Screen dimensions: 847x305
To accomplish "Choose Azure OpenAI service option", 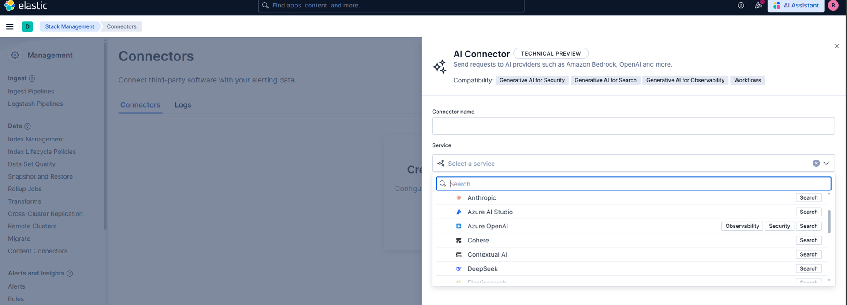I will tap(487, 226).
